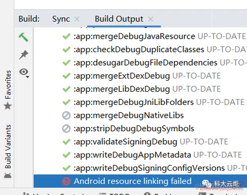Click the green check beside mergeDebugJniLibFolders
Viewport: 247px width, 195px height.
click(66, 102)
